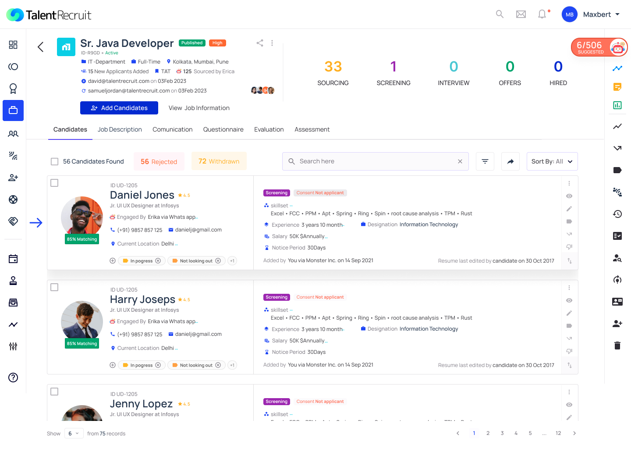This screenshot has width=631, height=449.
Task: Open the mail envelope in the top bar
Action: (x=521, y=14)
